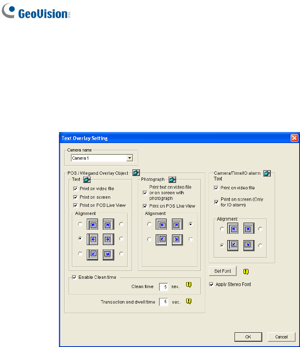Select top-left alignment radio in Camera/Time/IO alarm group
300x347 pixels.
click(x=222, y=229)
